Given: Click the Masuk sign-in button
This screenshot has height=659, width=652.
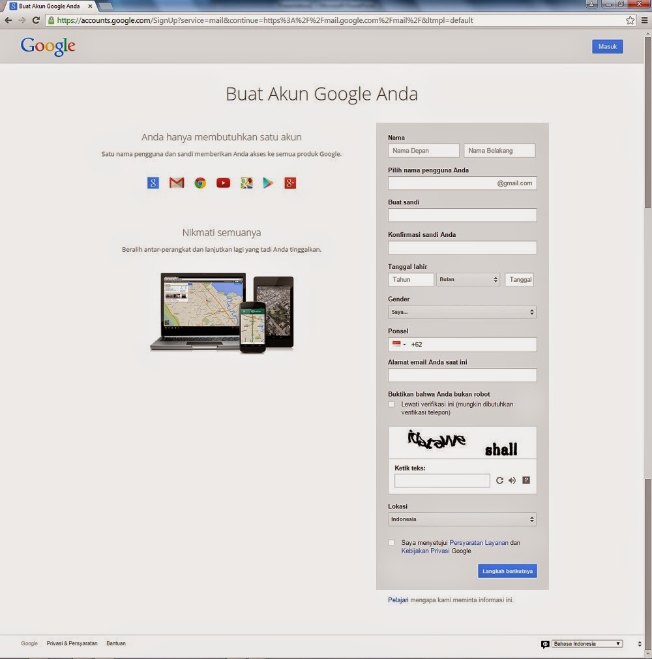Looking at the screenshot, I should (608, 46).
